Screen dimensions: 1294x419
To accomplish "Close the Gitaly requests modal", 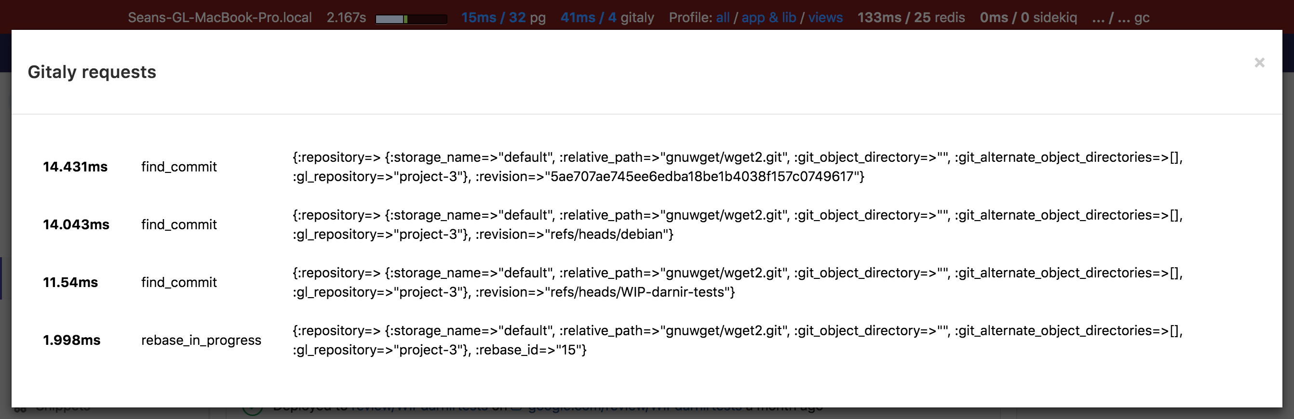I will coord(1259,63).
